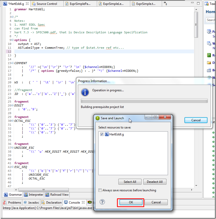The height and width of the screenshot is (219, 216).
Task: Switch to ExprSimplePa... editor tab
Action: 80,4
